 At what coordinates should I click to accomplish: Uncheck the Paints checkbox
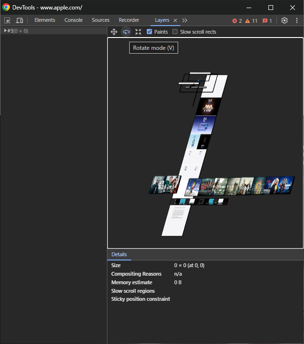(149, 32)
